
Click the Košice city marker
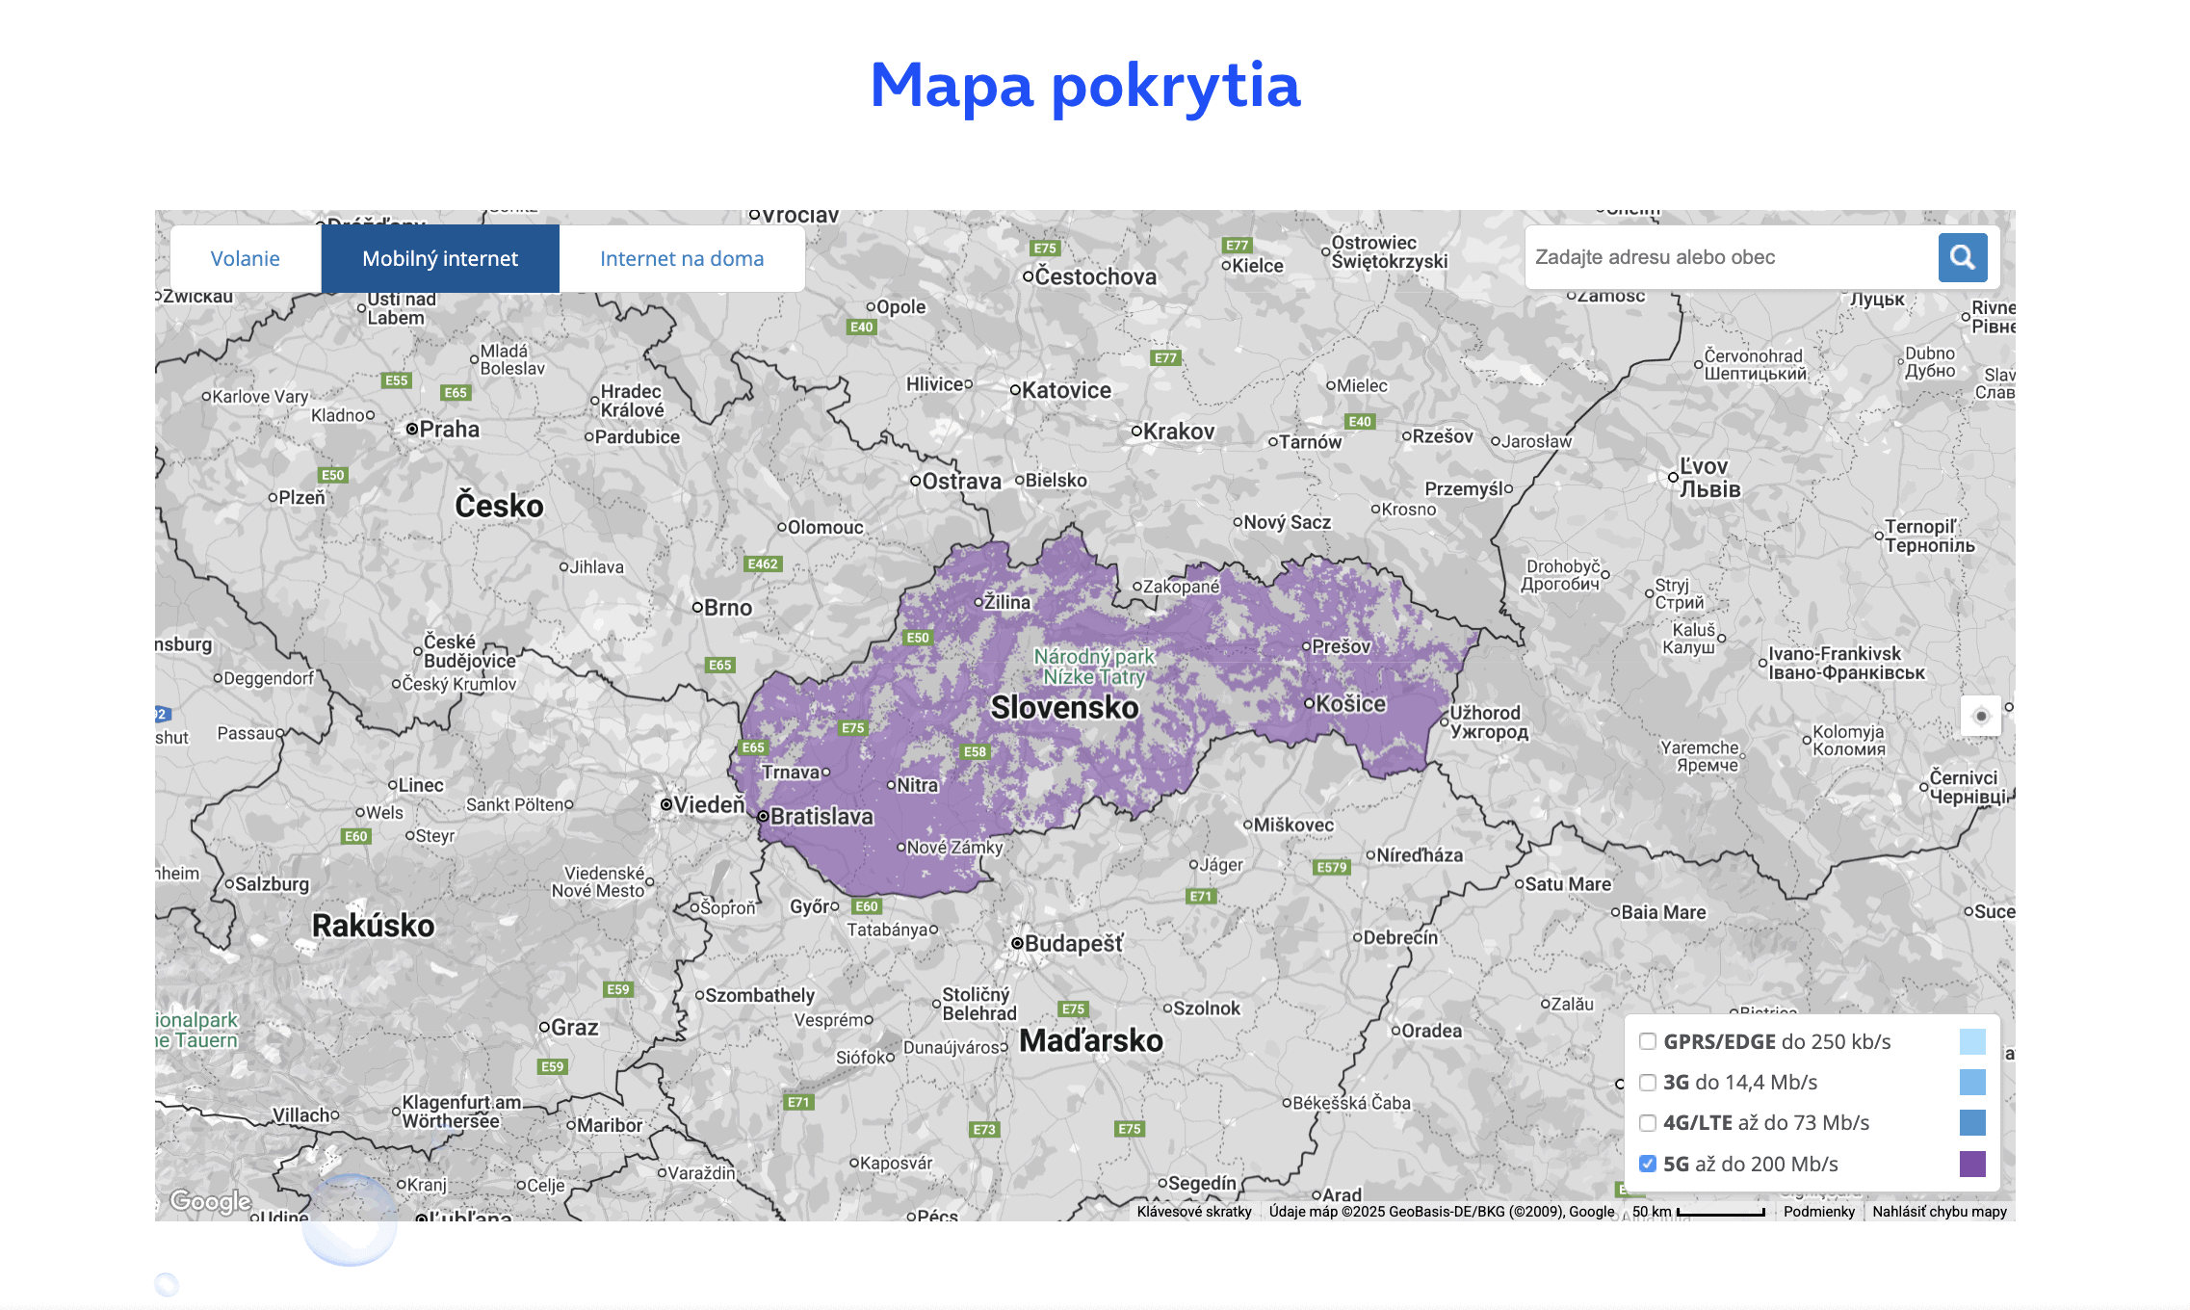pos(1309,704)
